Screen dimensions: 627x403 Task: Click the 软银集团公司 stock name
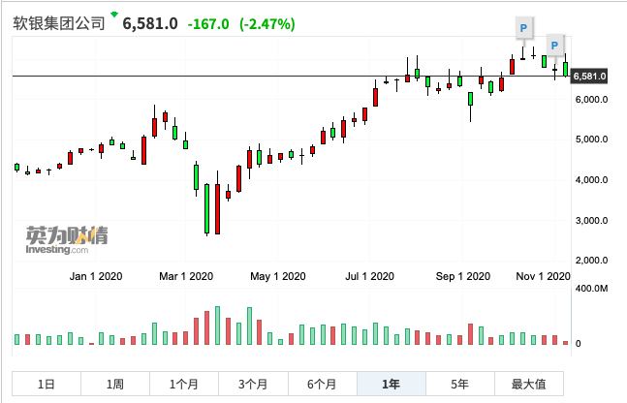point(59,23)
